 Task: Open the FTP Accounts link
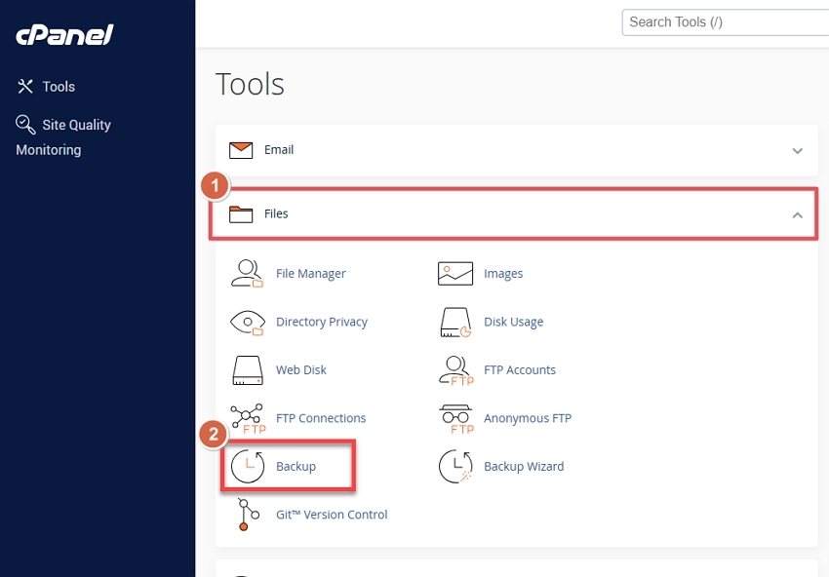[520, 369]
